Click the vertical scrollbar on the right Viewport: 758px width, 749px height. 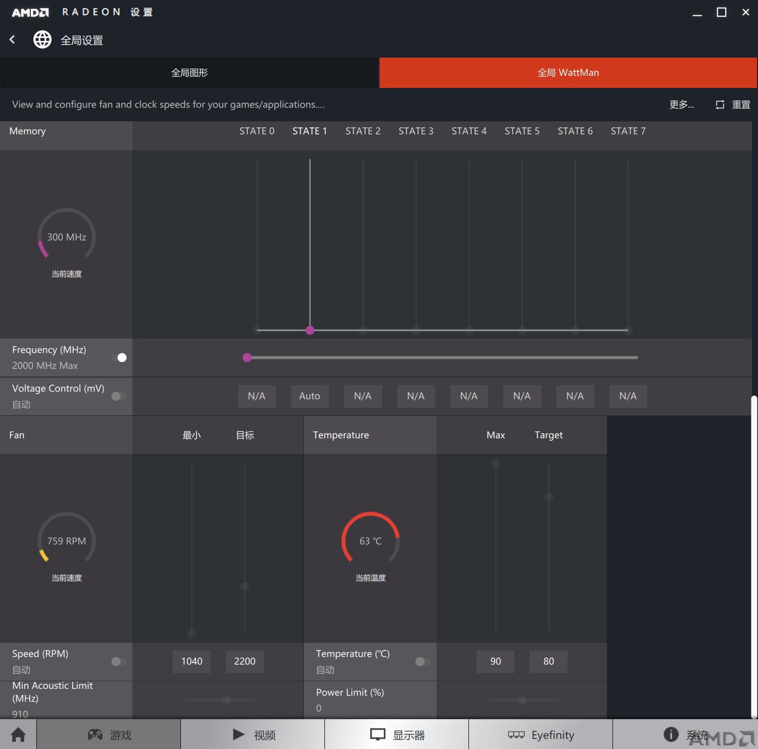754,556
